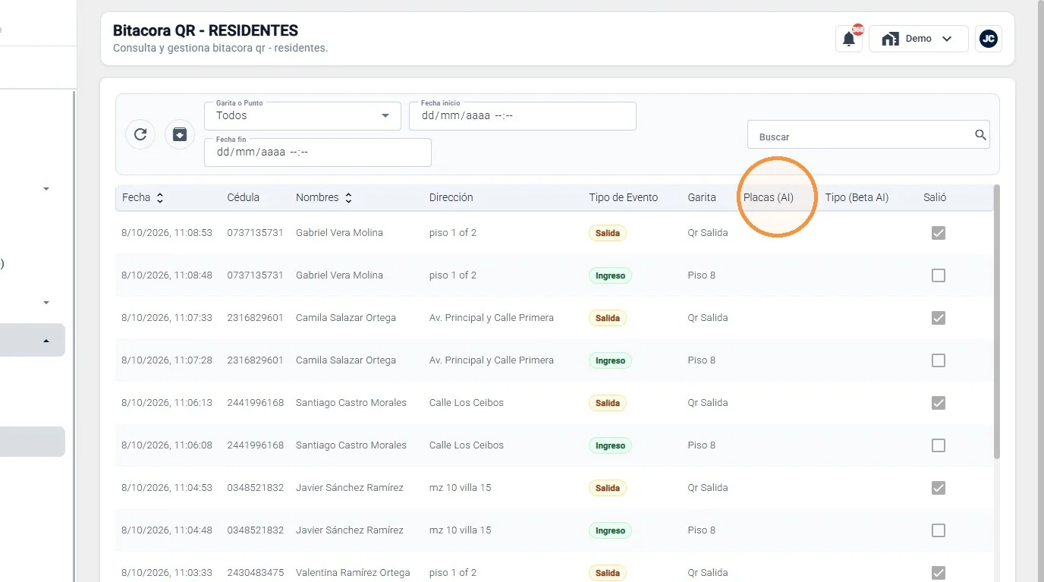Click the Fecha fin date field
This screenshot has width=1044, height=582.
(x=318, y=152)
